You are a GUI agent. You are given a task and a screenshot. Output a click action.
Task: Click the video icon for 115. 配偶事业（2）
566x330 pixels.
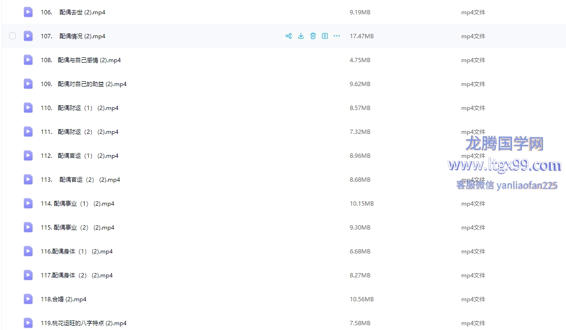click(28, 228)
